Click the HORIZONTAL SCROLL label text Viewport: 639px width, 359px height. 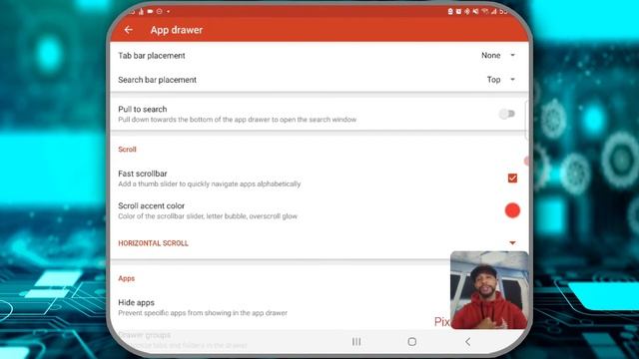click(x=153, y=243)
